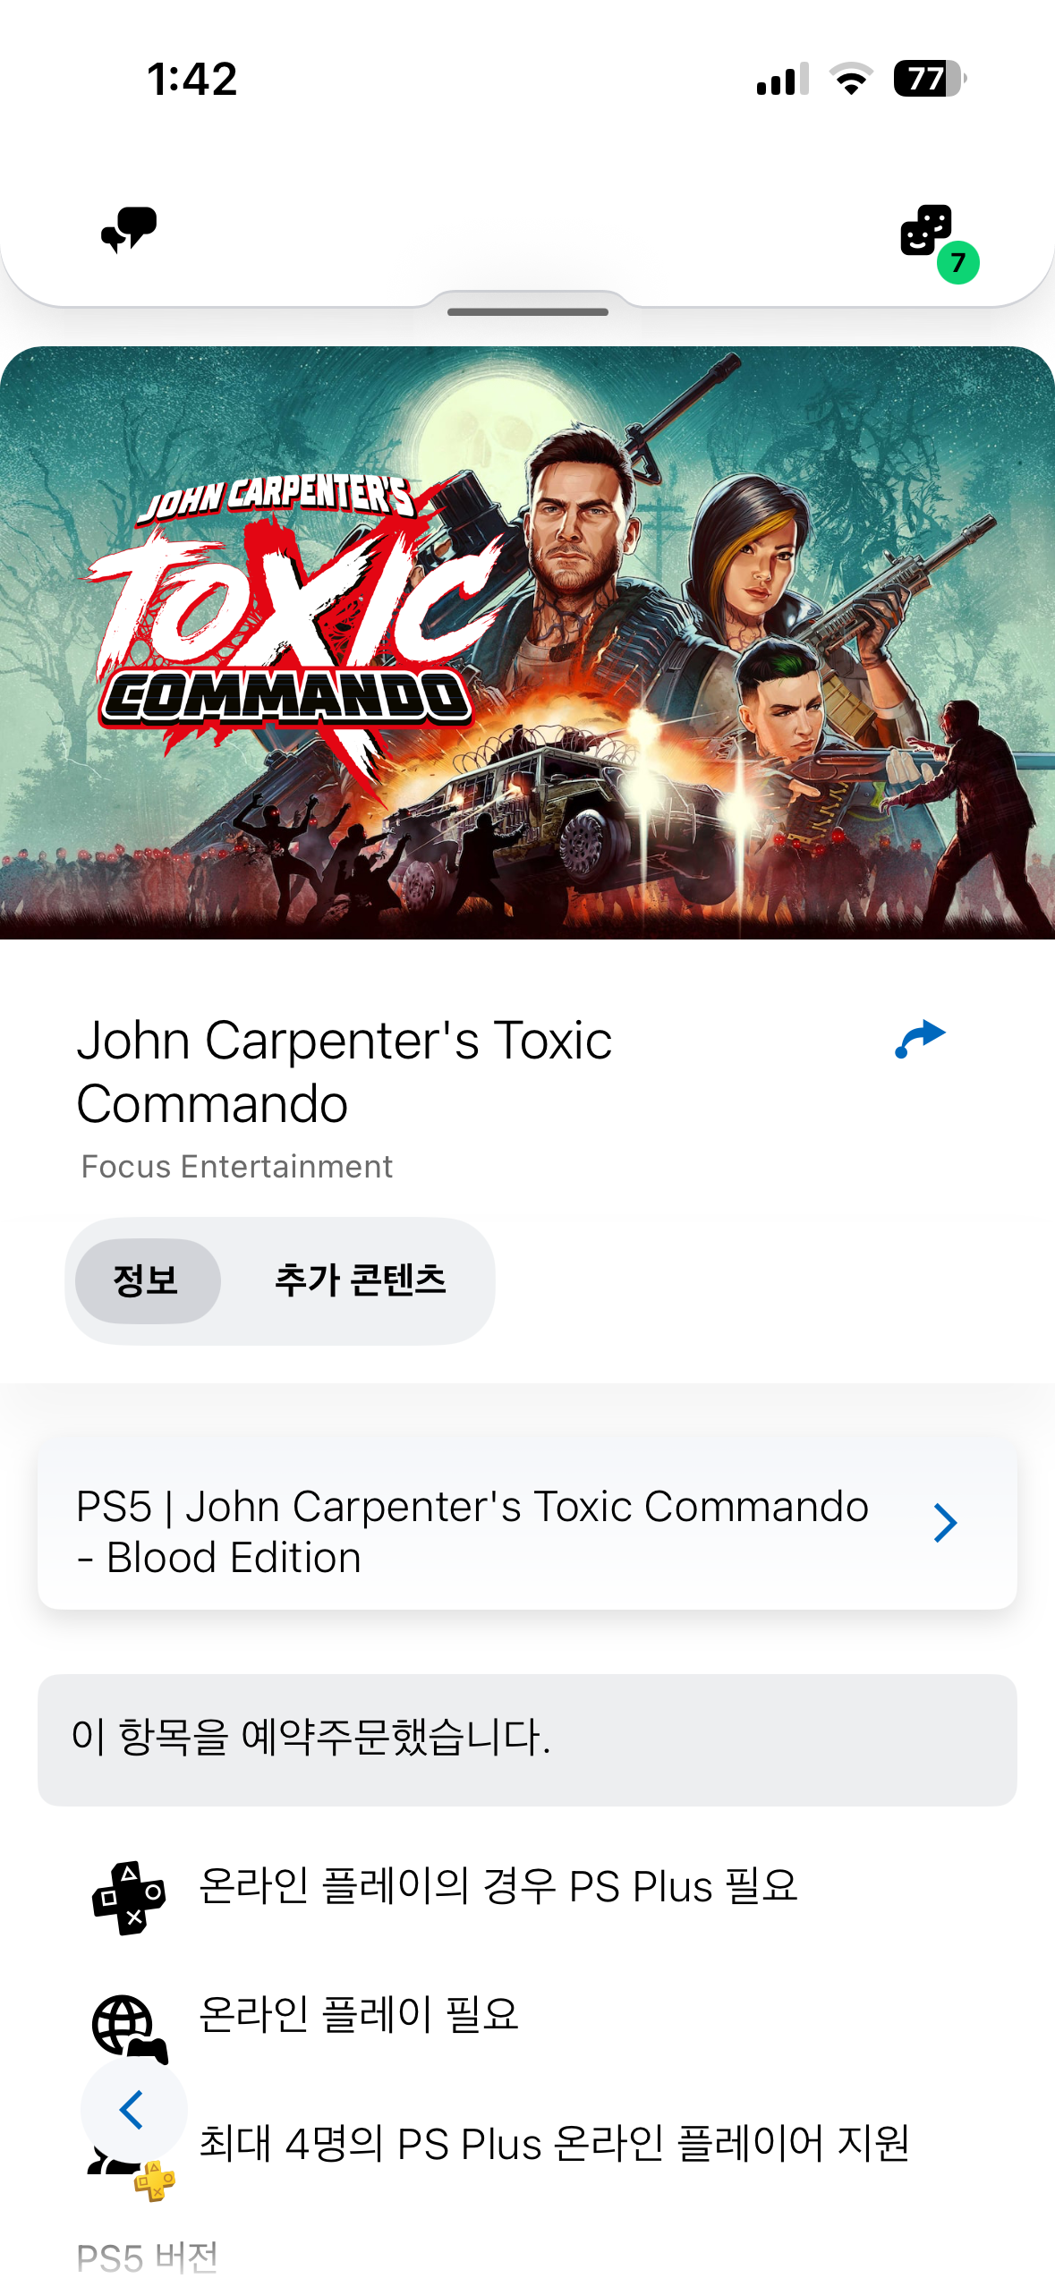Screen dimensions: 1055x2287
Task: Tap the PS Plus icon beside online play requirement
Action: (129, 1898)
